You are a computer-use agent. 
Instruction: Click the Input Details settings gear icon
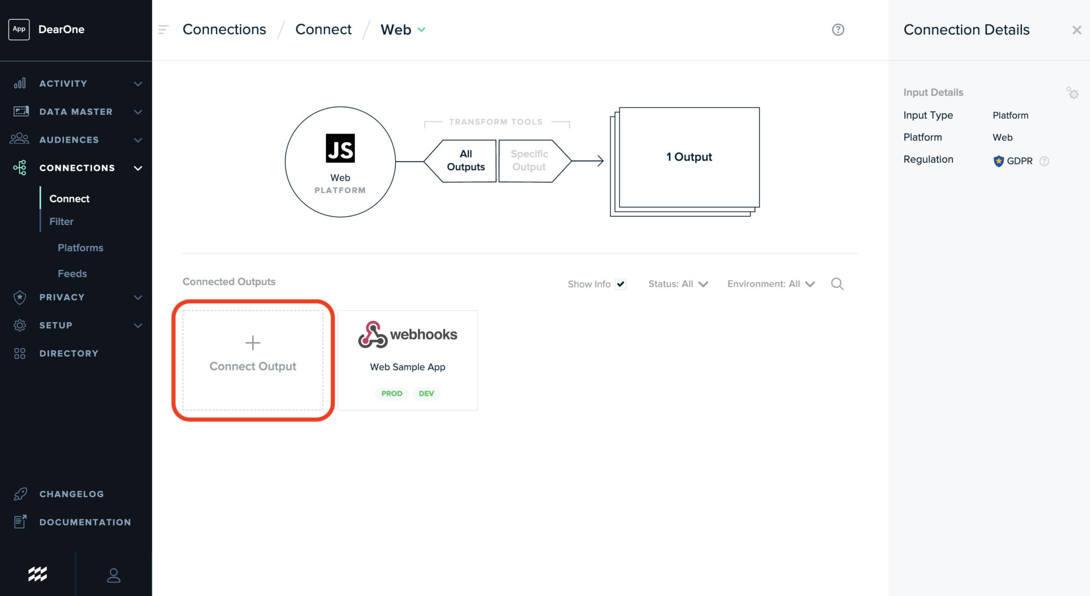(x=1072, y=93)
